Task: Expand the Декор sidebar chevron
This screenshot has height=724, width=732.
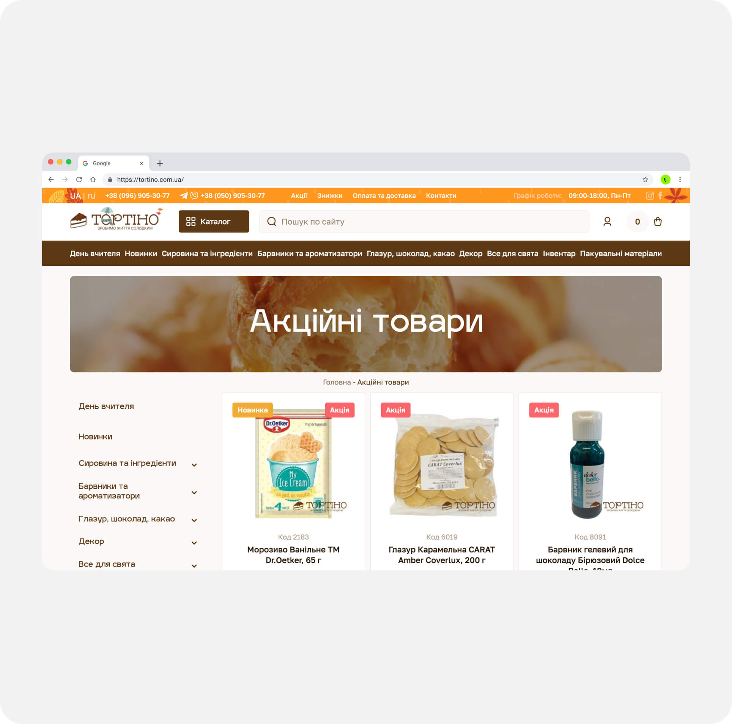Action: coord(194,543)
